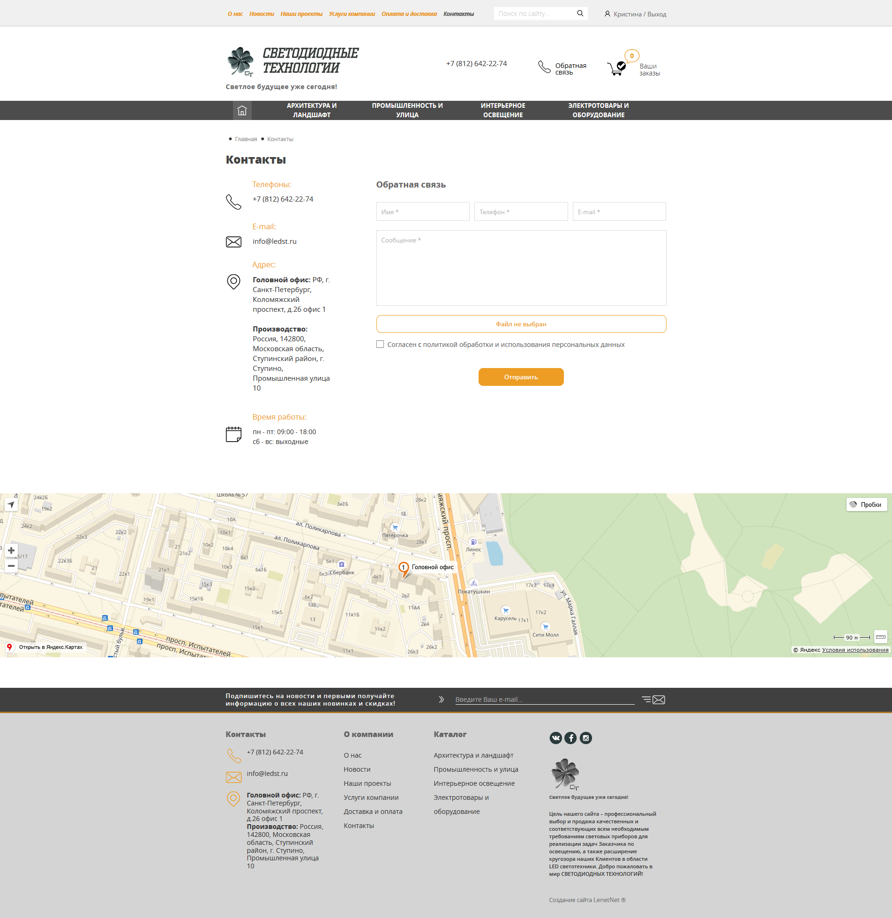Focus the Имя input field

(422, 211)
